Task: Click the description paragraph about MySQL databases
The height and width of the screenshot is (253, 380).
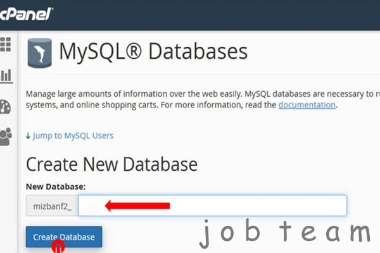Action: pos(190,99)
